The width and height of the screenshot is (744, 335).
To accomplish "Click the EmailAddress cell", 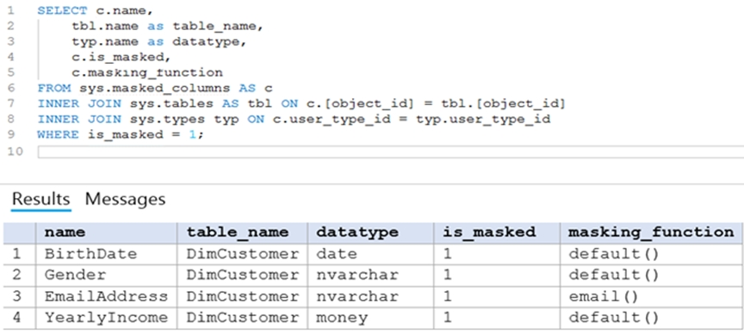I will tap(106, 296).
